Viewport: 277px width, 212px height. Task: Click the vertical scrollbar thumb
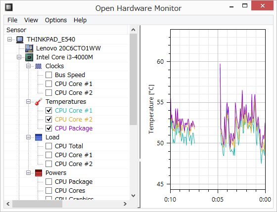pyautogui.click(x=134, y=80)
